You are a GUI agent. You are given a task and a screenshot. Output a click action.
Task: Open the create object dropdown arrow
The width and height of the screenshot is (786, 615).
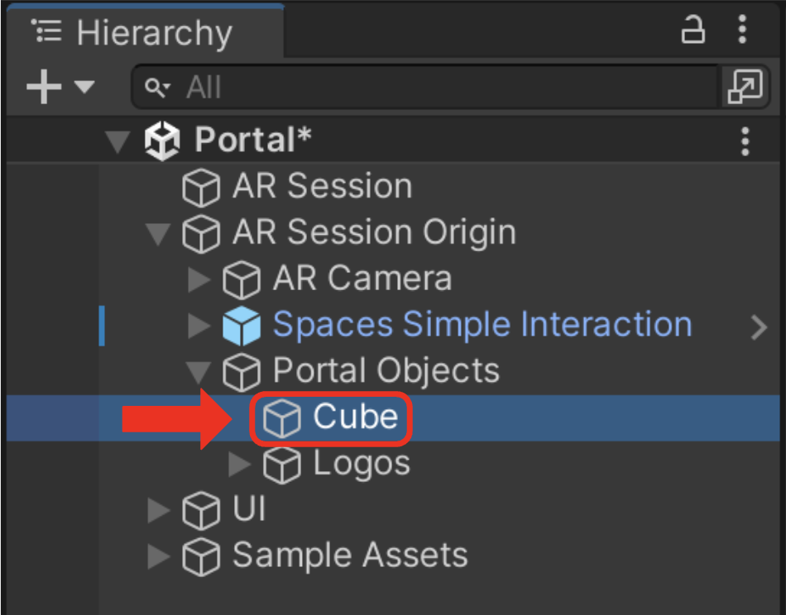[x=84, y=87]
